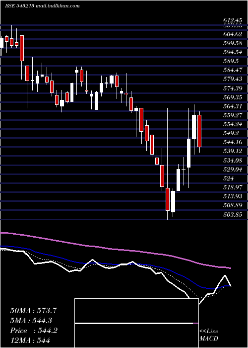The image size is (248, 348).
Task: Click the 594.54 price label
Action: (233, 52)
